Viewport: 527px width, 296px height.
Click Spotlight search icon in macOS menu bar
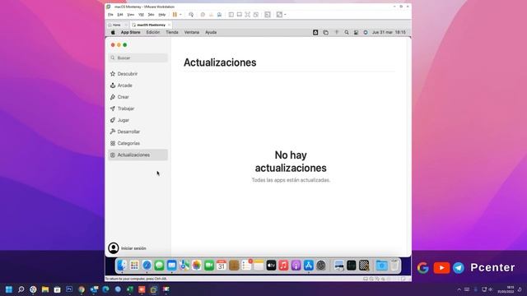[347, 33]
